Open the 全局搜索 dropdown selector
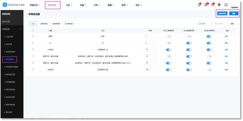 tap(206, 24)
